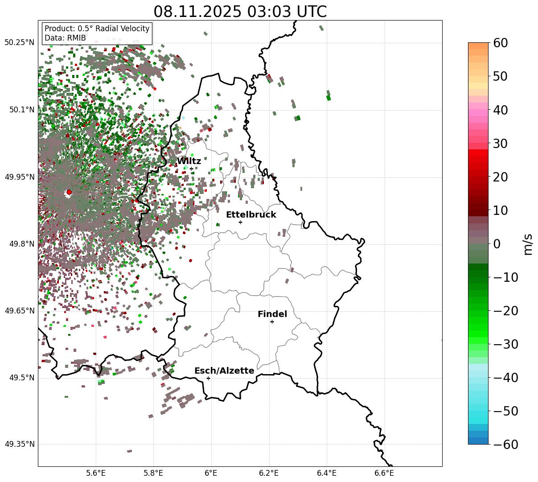Click the m/s colorbar unit label
The width and height of the screenshot is (538, 482).
pos(528,243)
